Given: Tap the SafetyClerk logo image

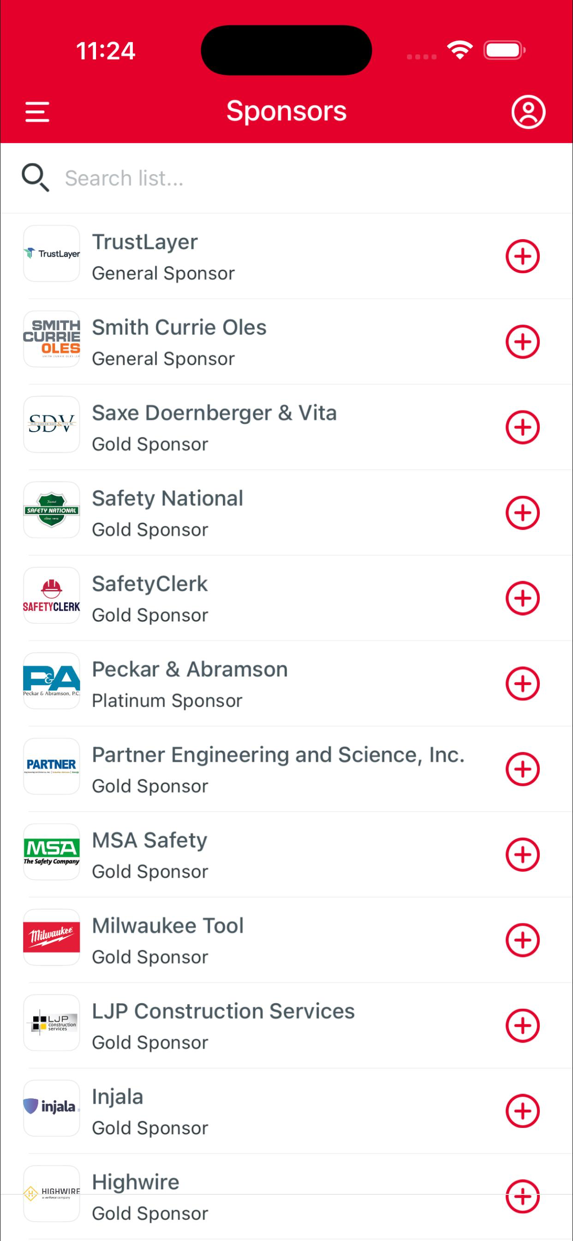Looking at the screenshot, I should (x=52, y=596).
